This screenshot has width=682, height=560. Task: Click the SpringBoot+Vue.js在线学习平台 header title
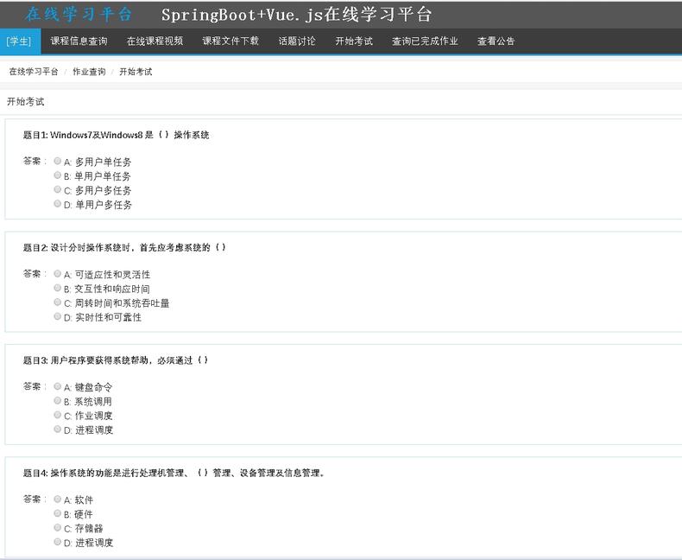point(296,15)
